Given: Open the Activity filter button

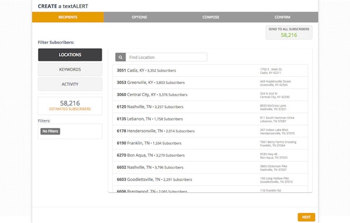Looking at the screenshot, I should coord(70,84).
